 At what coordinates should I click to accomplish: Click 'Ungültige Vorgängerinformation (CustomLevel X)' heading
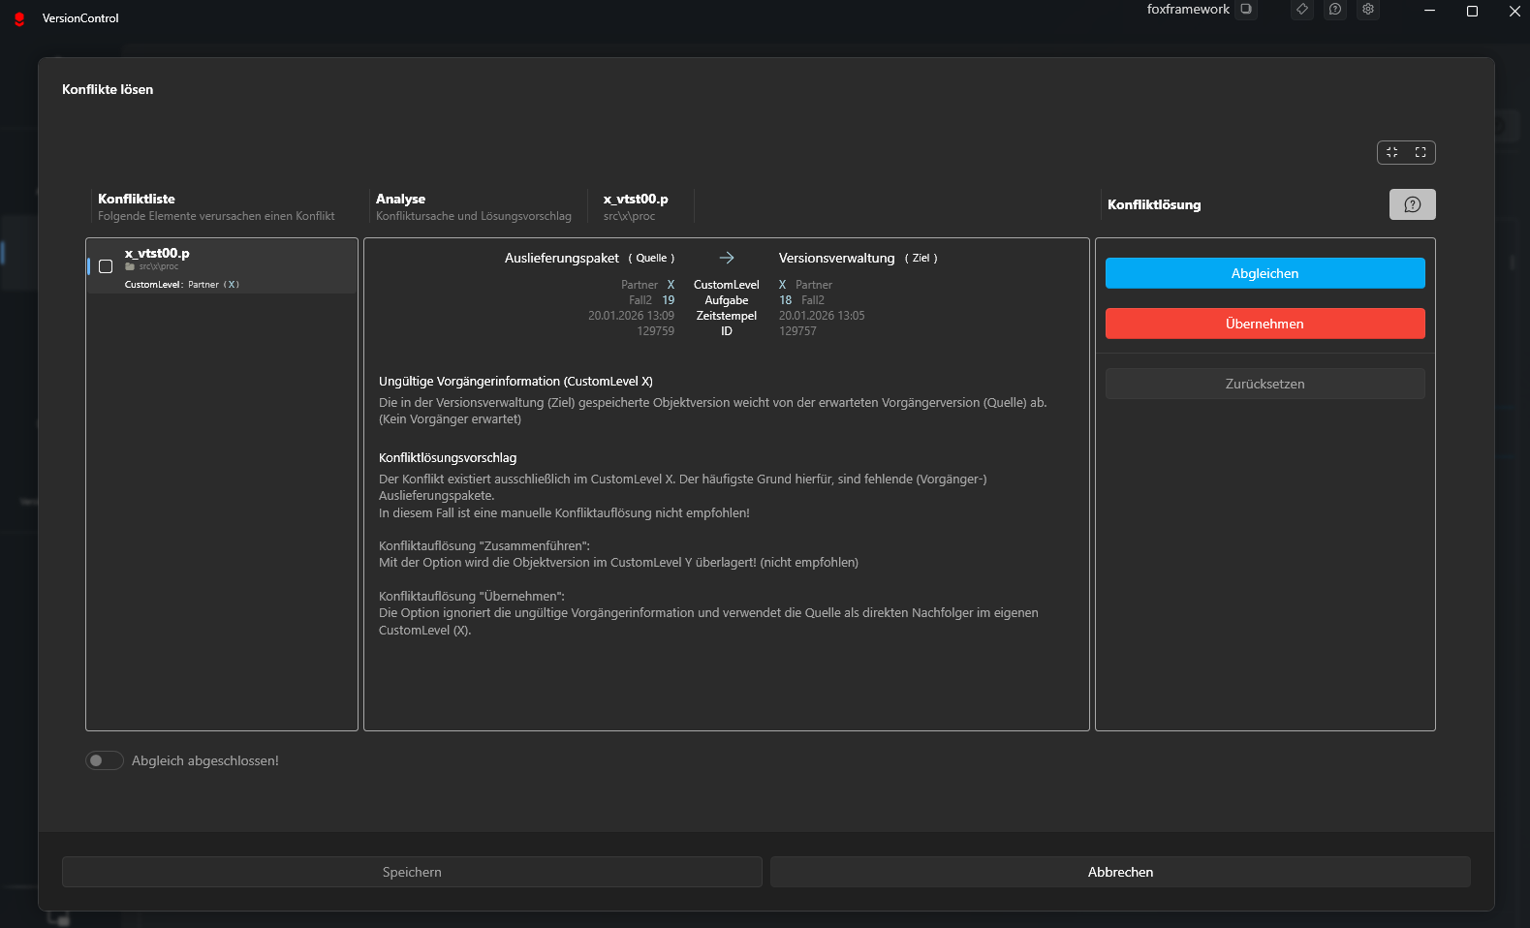click(x=515, y=382)
